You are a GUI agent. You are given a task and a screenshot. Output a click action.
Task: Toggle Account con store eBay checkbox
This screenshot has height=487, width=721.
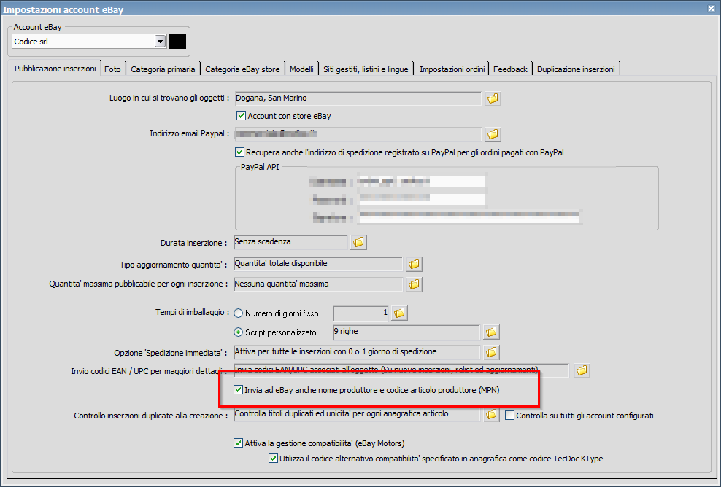[x=241, y=116]
